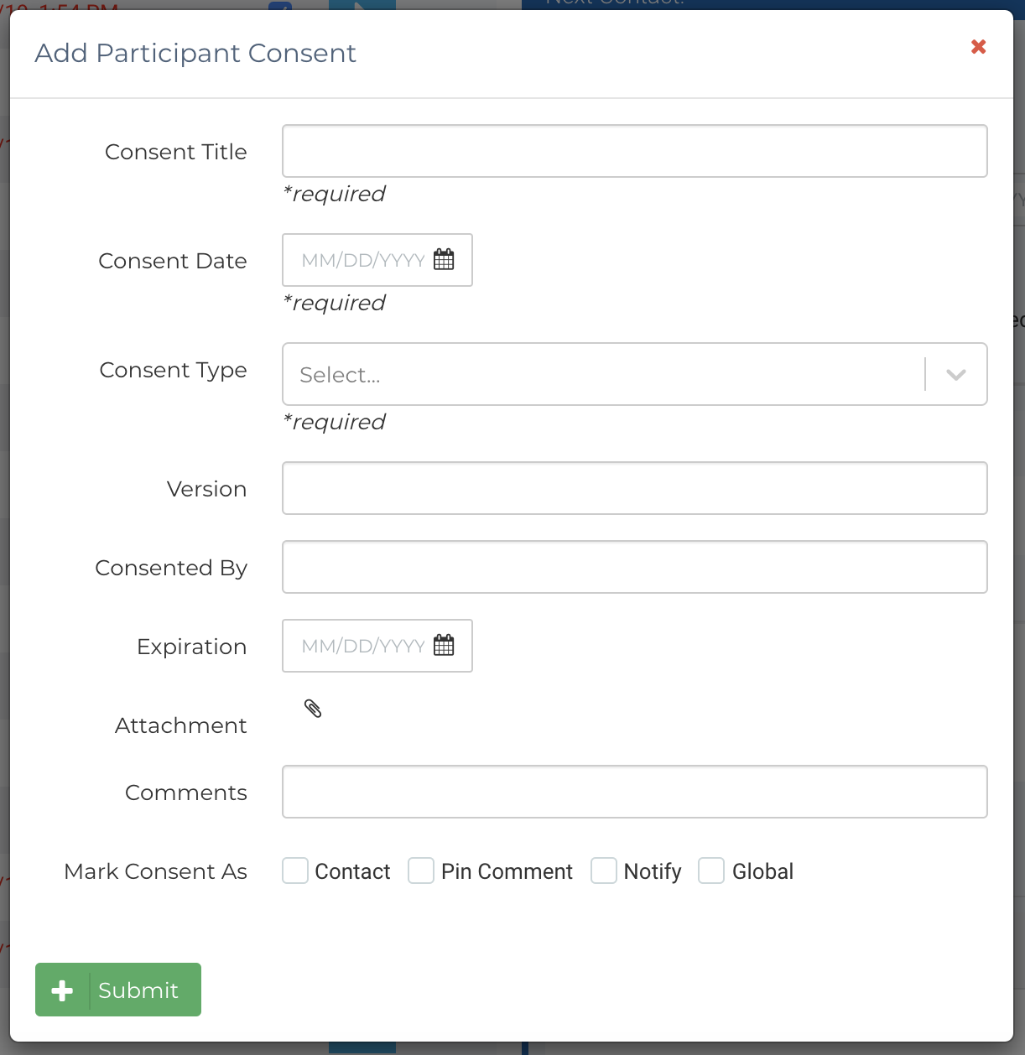This screenshot has height=1055, width=1025.
Task: Open the Consent Date calendar picker icon
Action: coord(444,260)
